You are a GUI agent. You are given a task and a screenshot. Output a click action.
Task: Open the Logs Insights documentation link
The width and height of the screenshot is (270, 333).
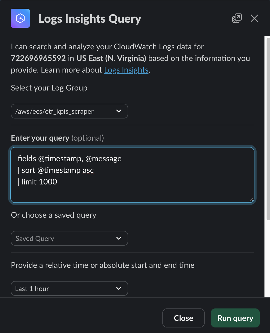point(126,70)
